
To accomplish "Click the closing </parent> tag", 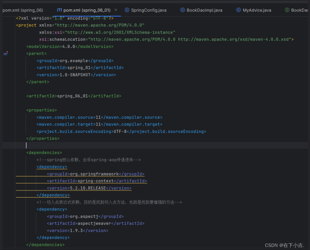I will point(38,82).
